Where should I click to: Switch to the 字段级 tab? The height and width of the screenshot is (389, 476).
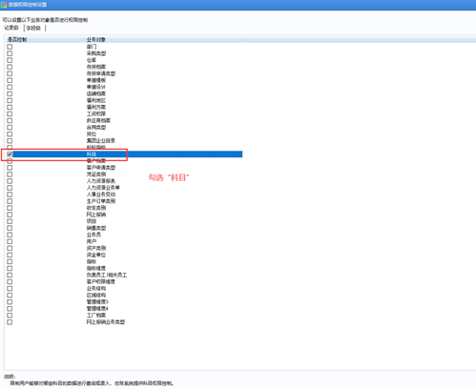33,28
